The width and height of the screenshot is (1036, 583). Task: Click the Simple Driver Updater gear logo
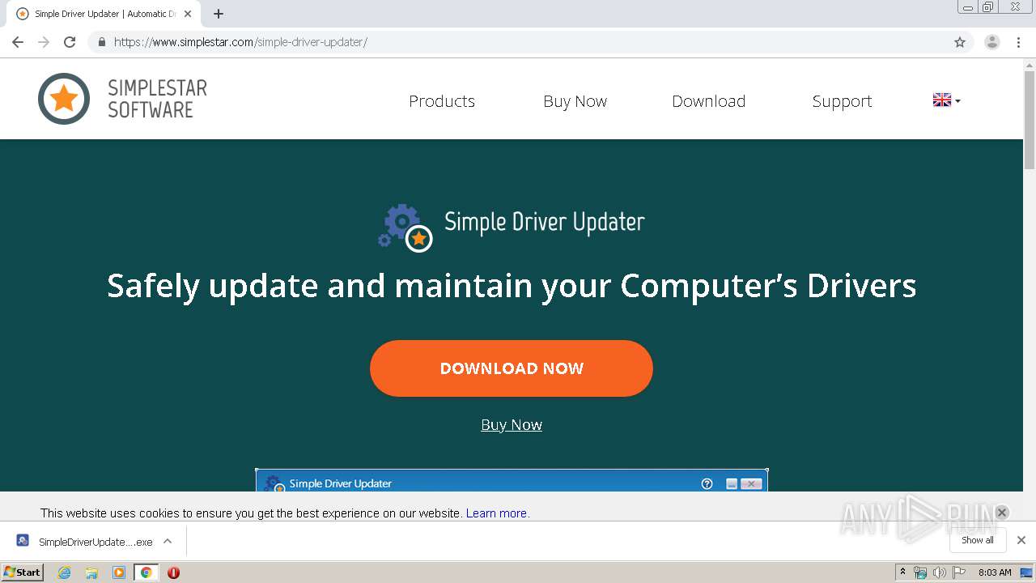[x=405, y=228]
